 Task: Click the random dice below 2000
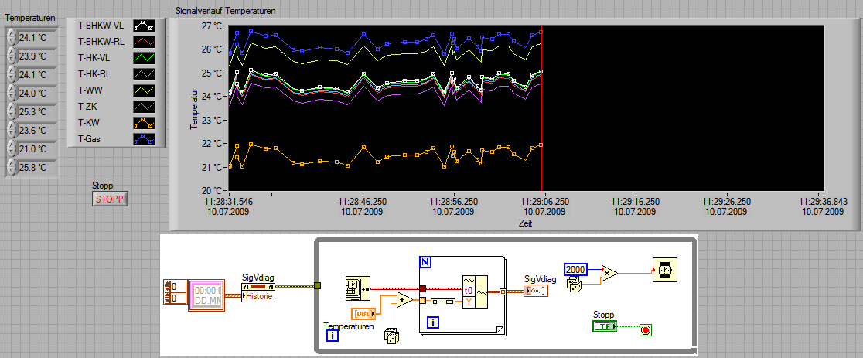(x=575, y=285)
